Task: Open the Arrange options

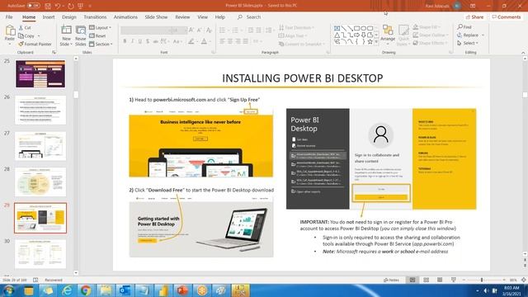Action: (x=388, y=35)
